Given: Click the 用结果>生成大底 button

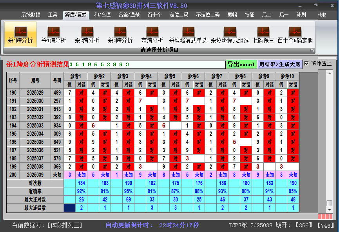Looking at the screenshot, I should [280, 64].
